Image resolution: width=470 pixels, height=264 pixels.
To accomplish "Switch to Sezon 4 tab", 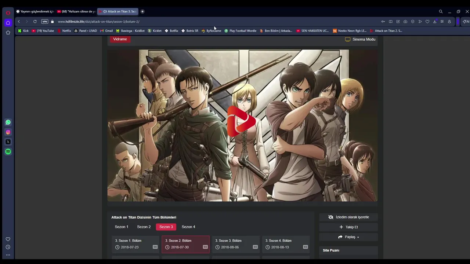I will pos(188,227).
